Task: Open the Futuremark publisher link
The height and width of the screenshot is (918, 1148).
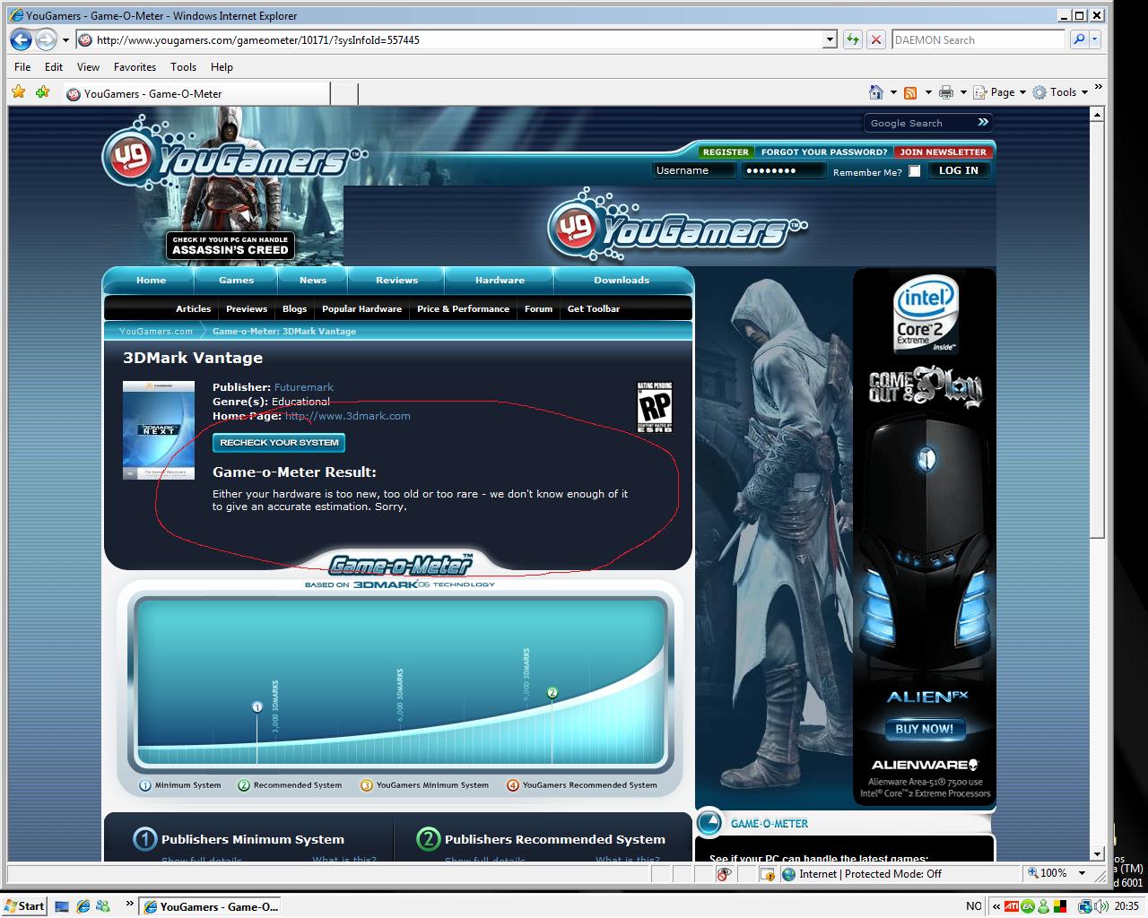Action: (x=303, y=387)
